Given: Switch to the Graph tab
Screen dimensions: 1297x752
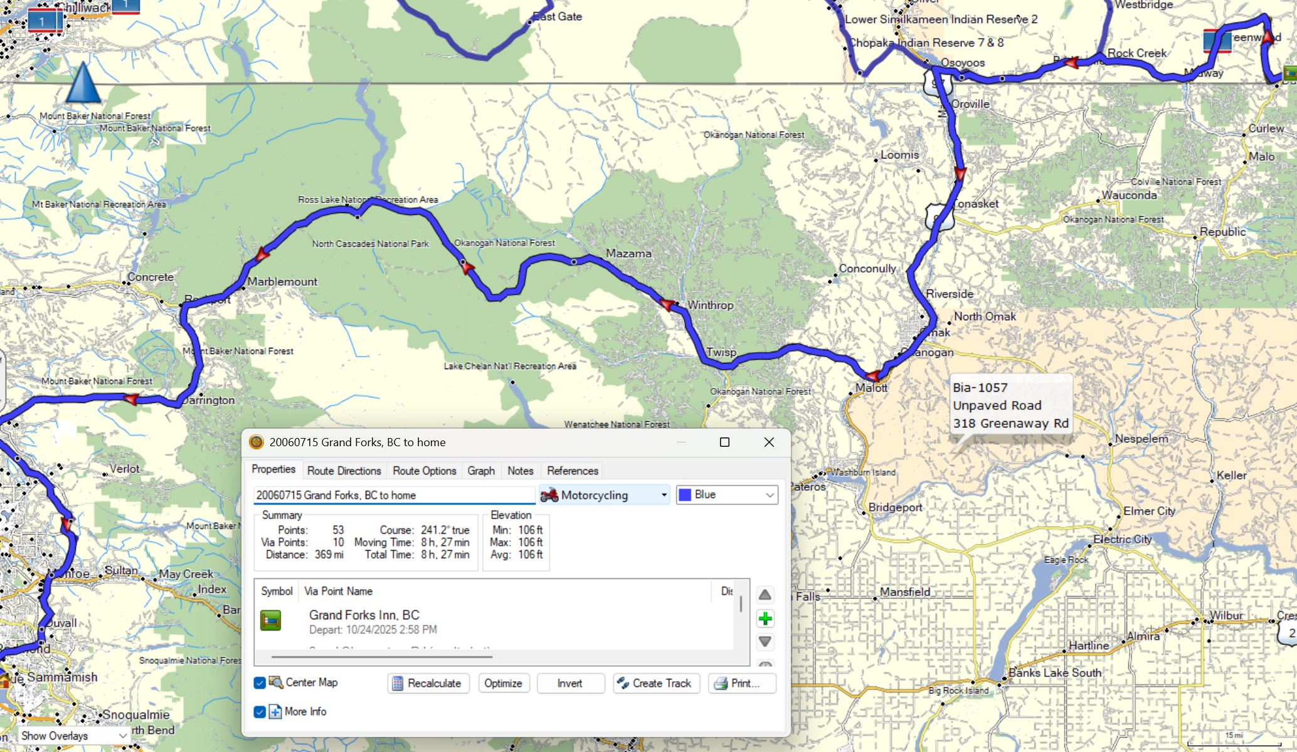Looking at the screenshot, I should (x=480, y=471).
